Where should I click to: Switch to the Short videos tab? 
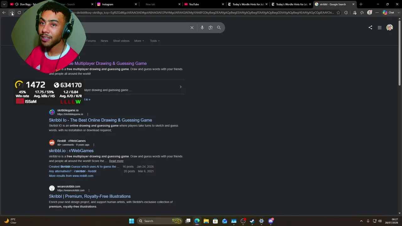[x=121, y=41]
